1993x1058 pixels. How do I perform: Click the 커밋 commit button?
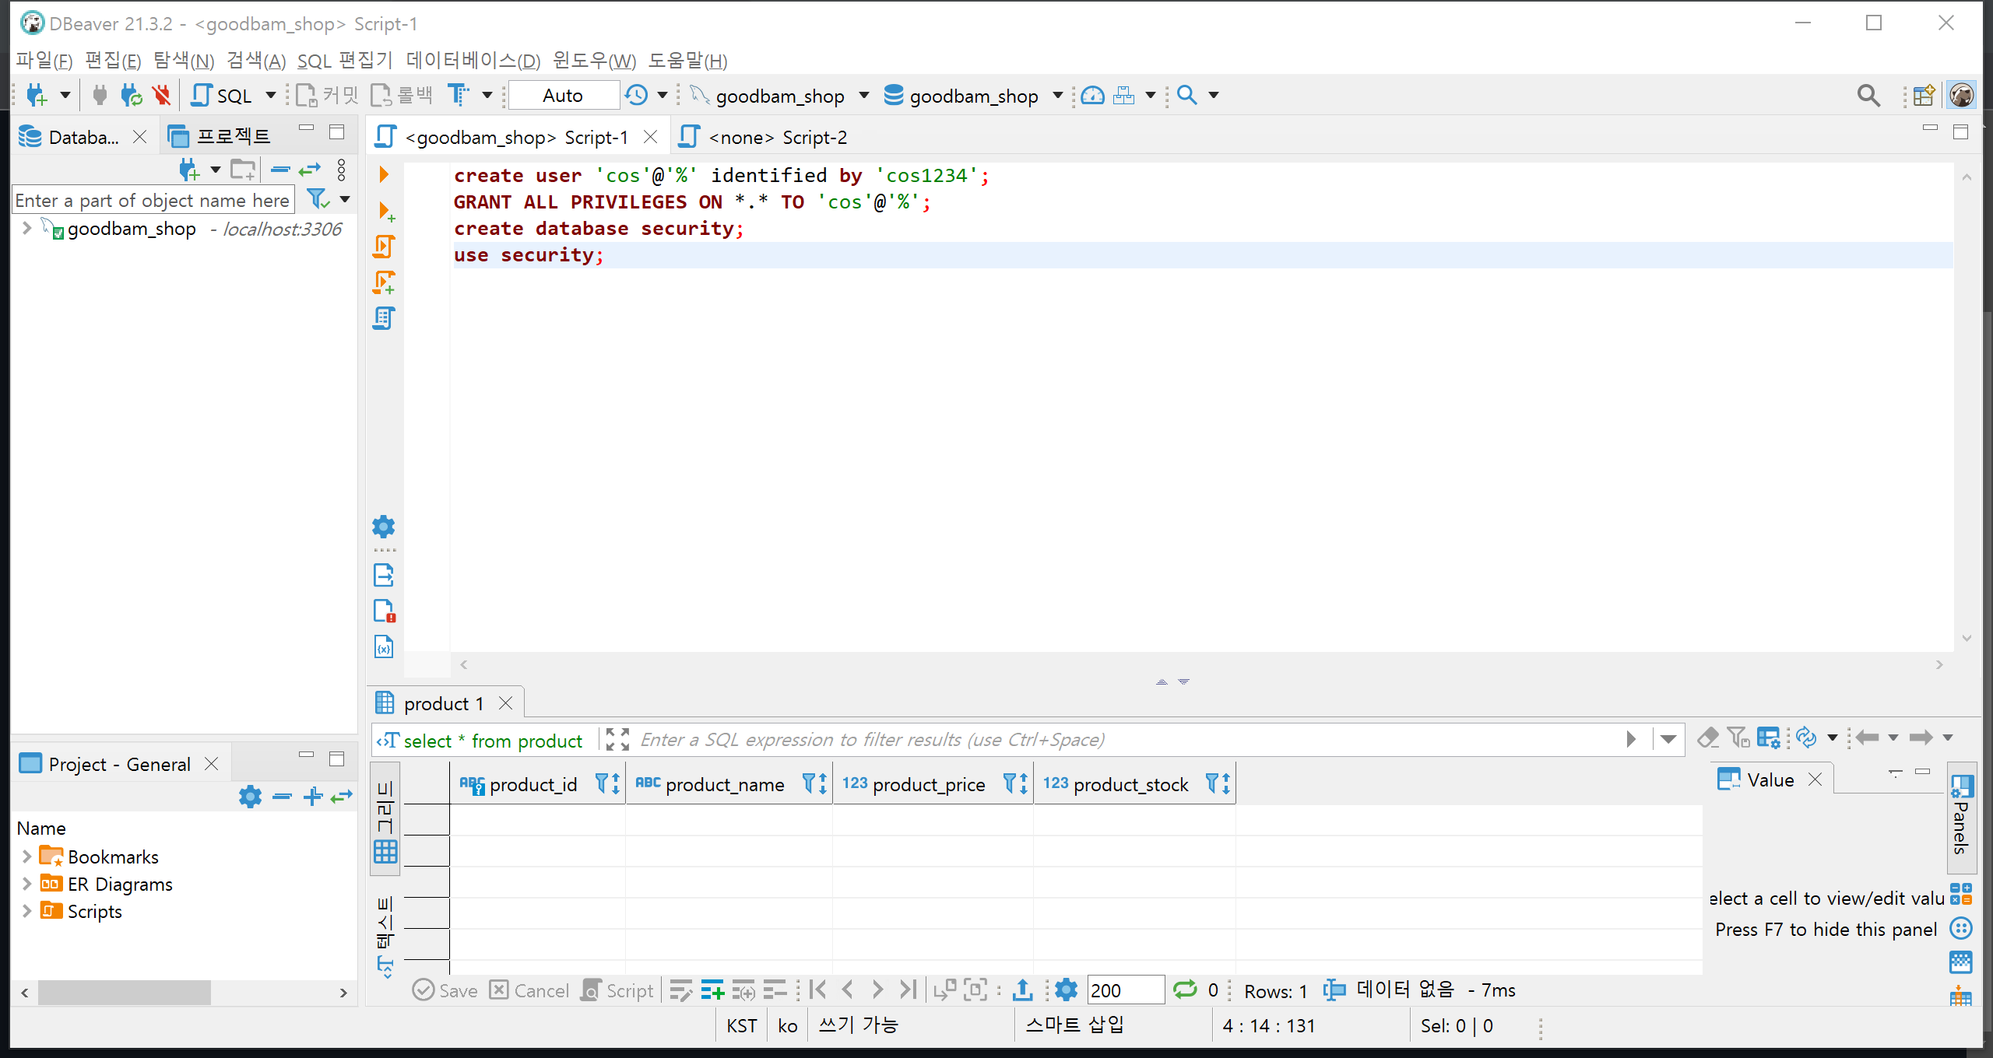coord(327,95)
